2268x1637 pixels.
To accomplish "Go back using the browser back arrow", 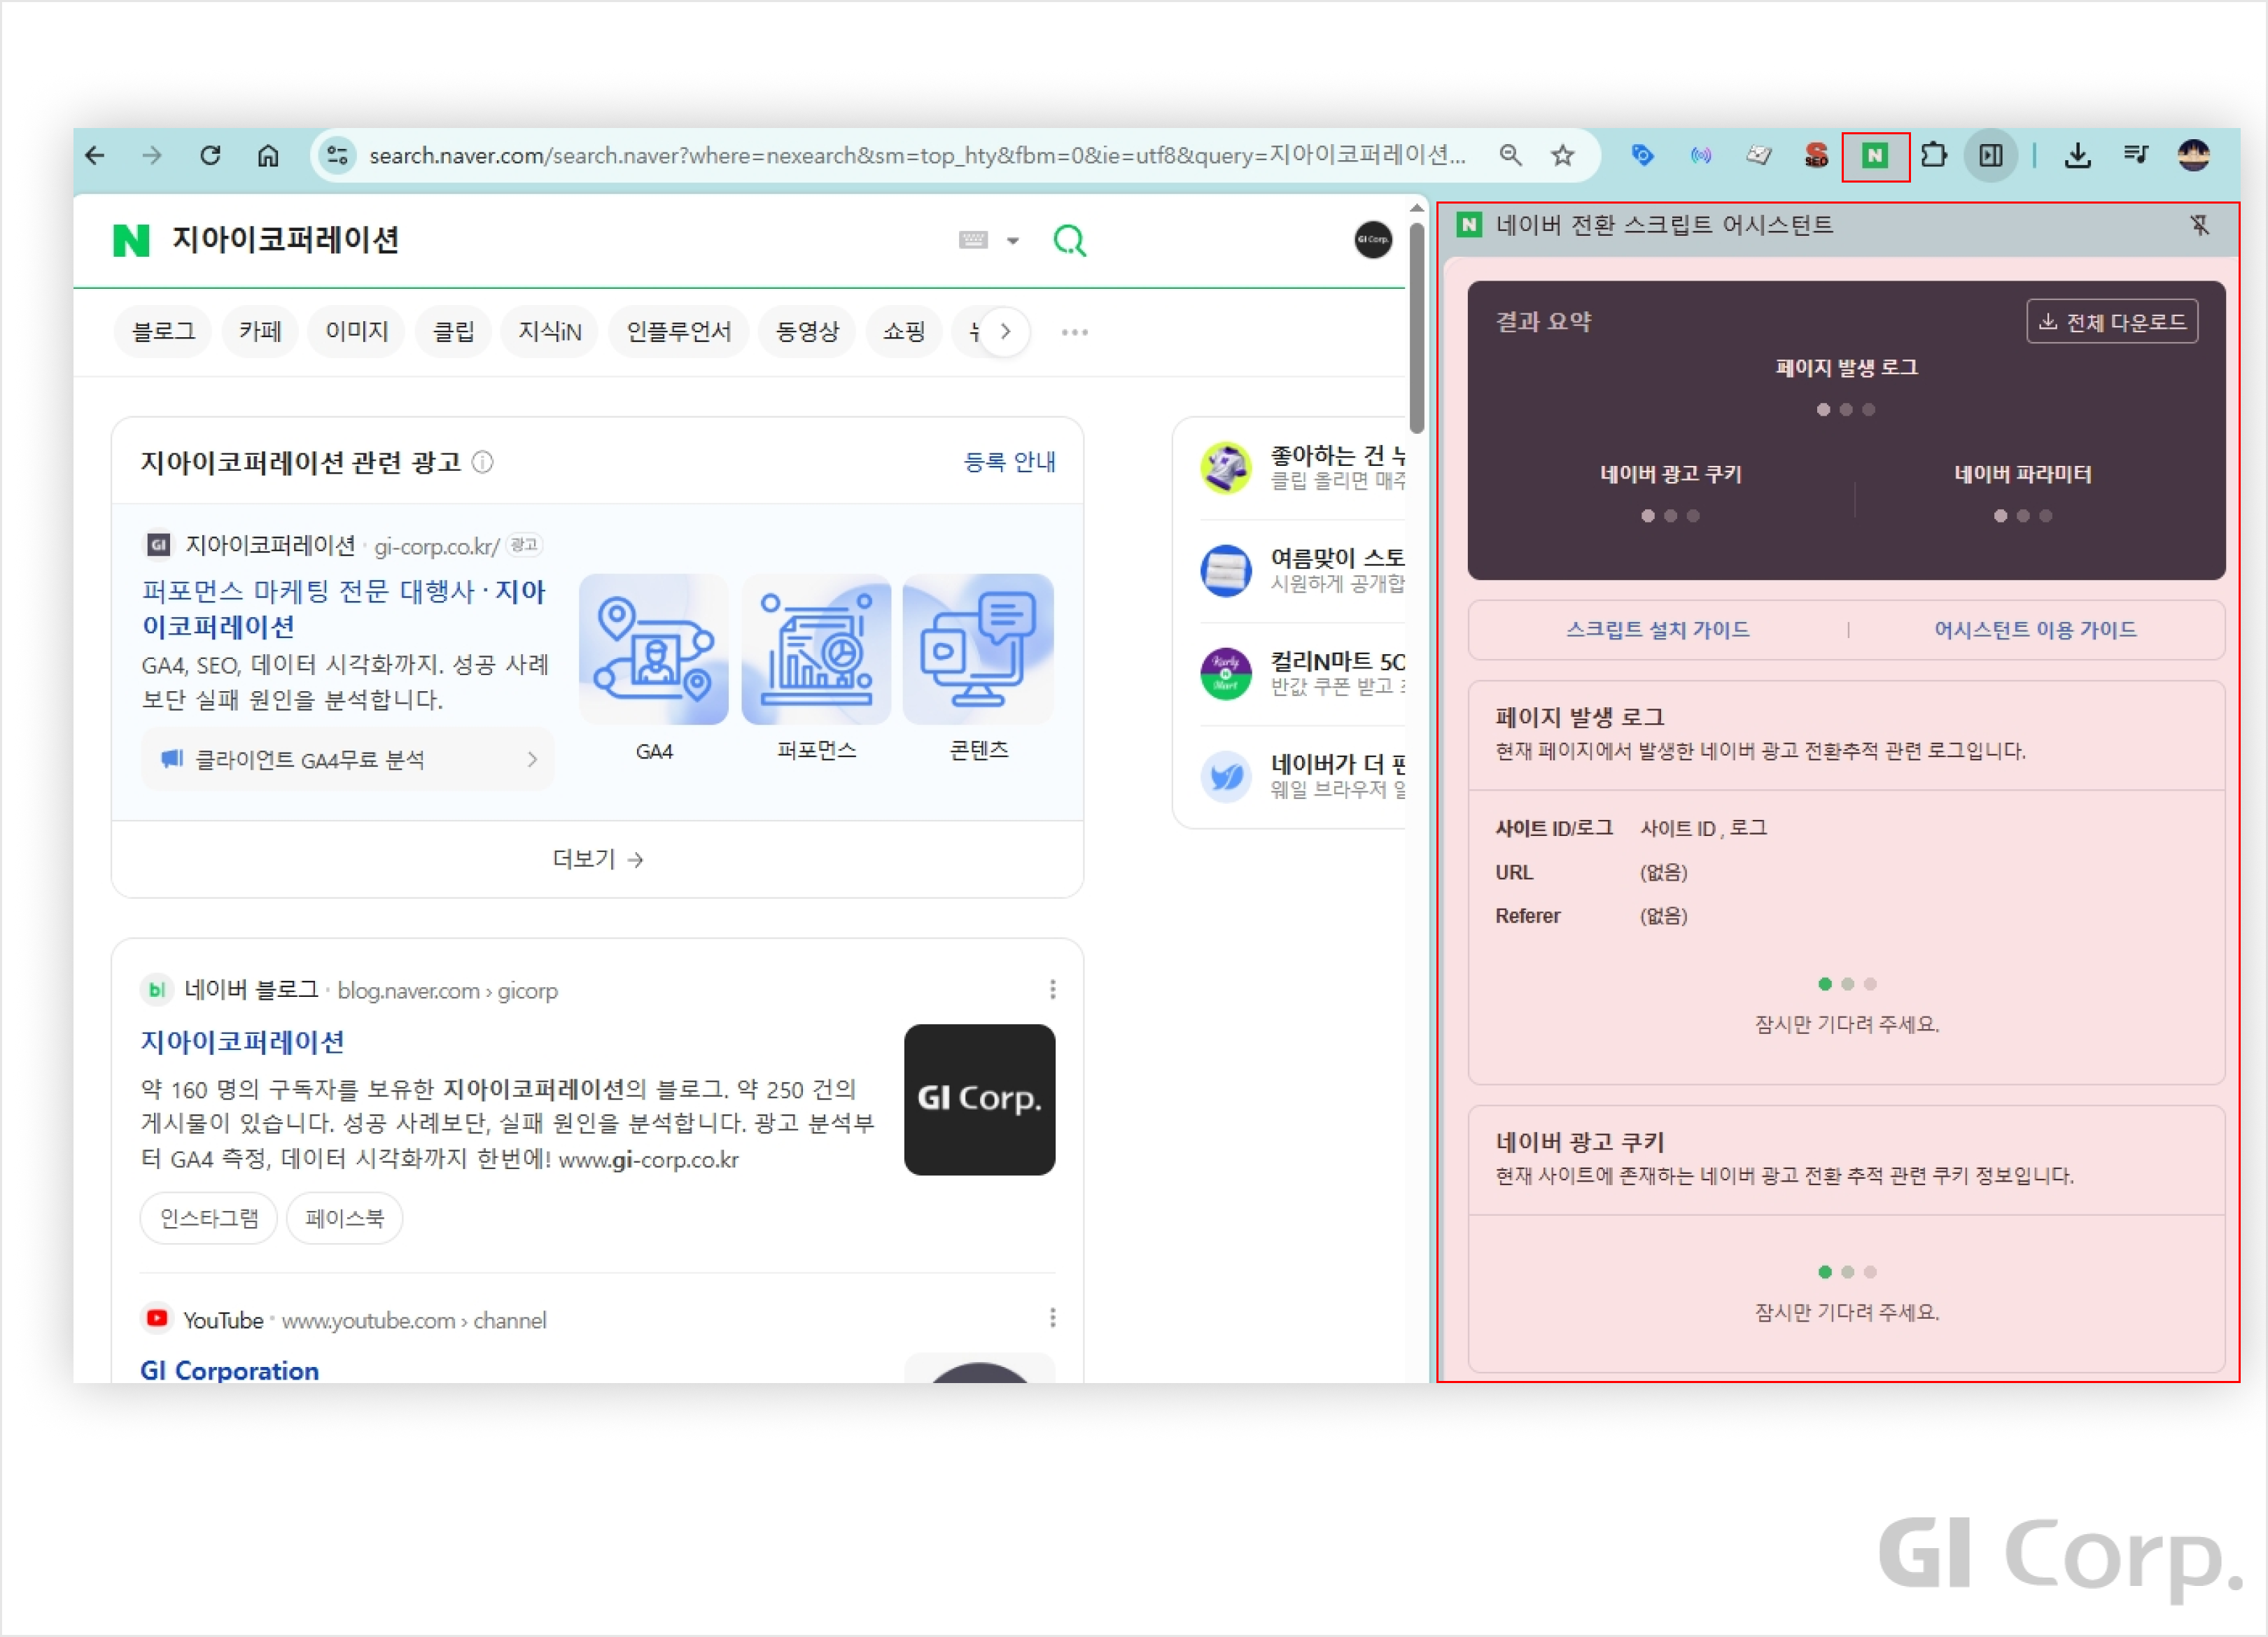I will tap(95, 156).
